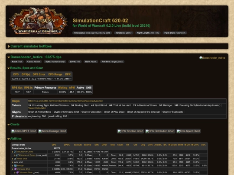Image resolution: width=234 pixels, height=175 pixels.
Task: Click the Boneshooter_Active broken portrait image
Action: 212,58
